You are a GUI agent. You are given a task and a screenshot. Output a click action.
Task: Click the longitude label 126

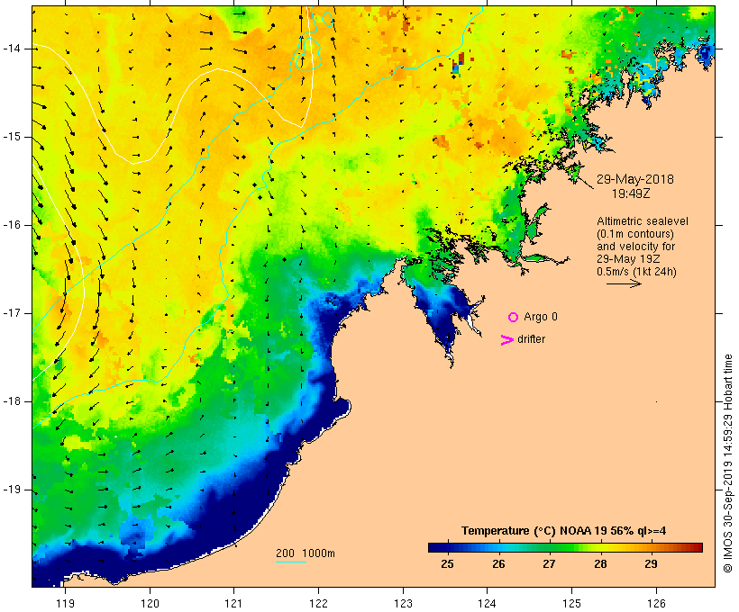click(656, 604)
